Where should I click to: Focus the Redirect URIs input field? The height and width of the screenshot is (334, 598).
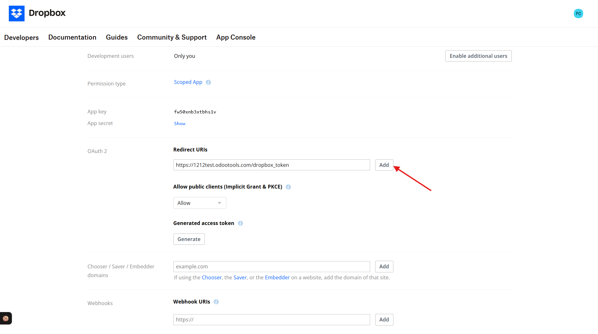pyautogui.click(x=271, y=165)
